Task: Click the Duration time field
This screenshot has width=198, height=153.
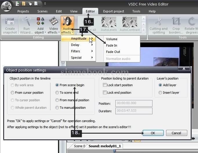Action: click(134, 111)
